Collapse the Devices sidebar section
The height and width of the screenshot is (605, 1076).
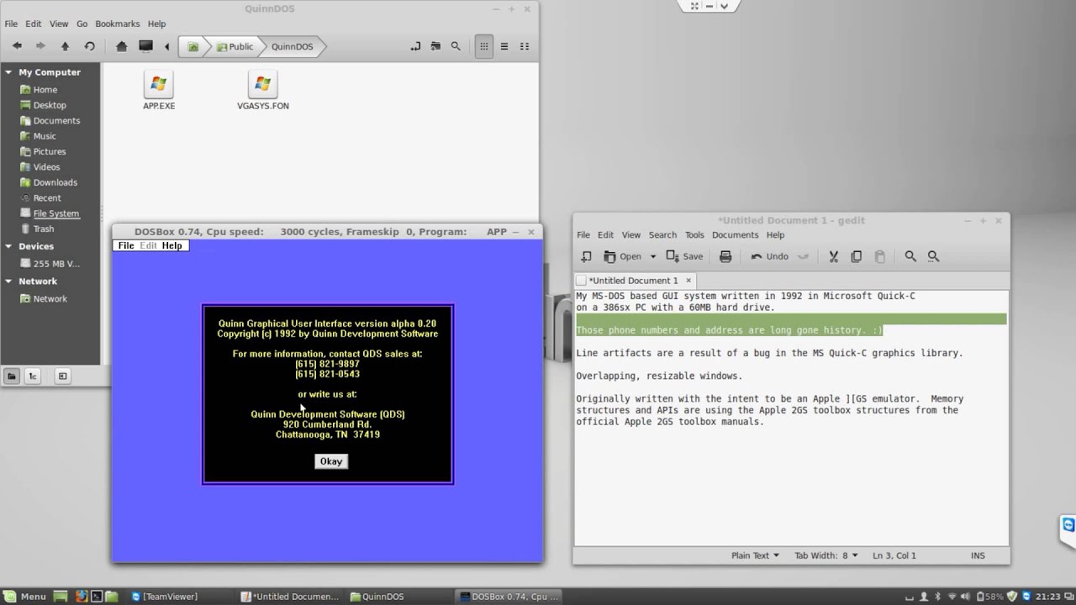[x=8, y=246]
